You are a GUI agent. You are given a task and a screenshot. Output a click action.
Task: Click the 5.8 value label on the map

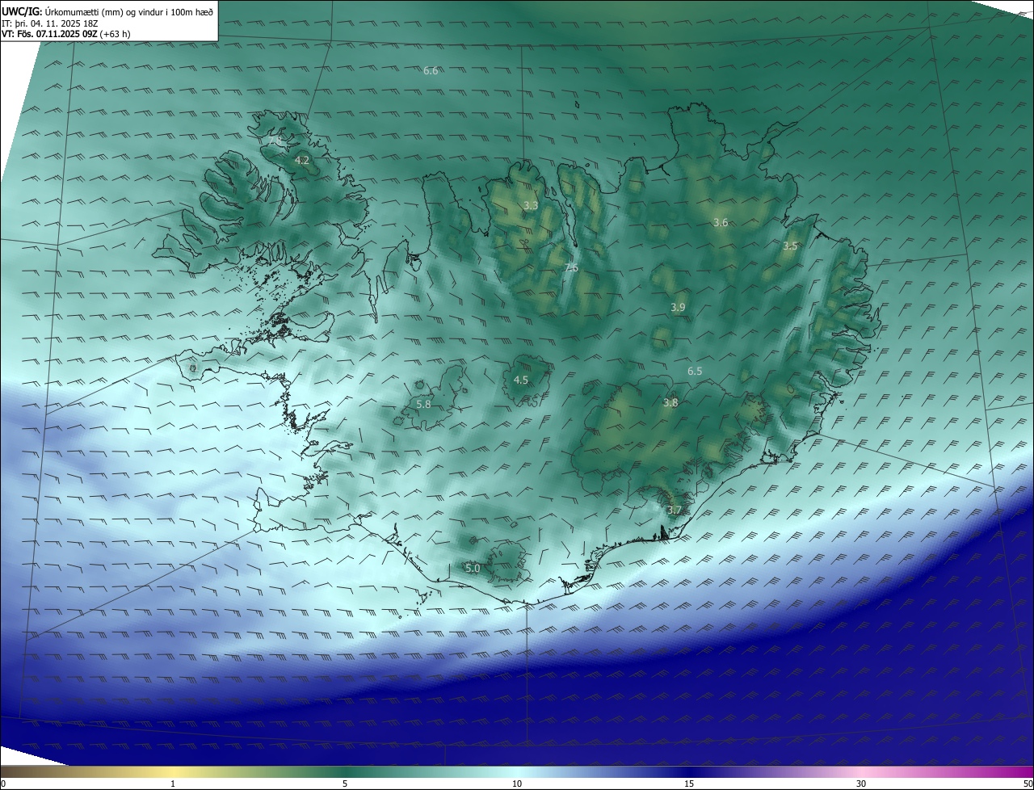pos(423,404)
